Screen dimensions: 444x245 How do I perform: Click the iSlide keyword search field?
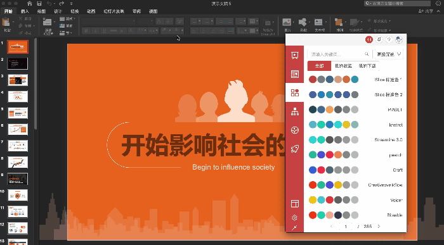(x=339, y=54)
